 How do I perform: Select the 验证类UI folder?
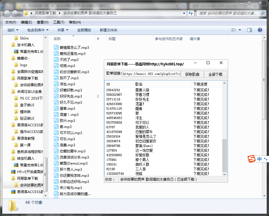24,118
